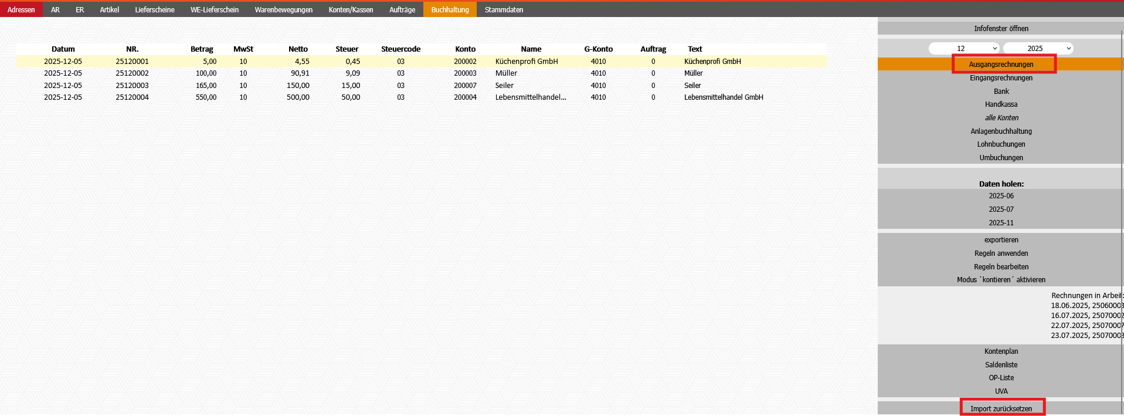Image resolution: width=1124 pixels, height=416 pixels.
Task: Open the OP-Liste
Action: pos(1000,378)
